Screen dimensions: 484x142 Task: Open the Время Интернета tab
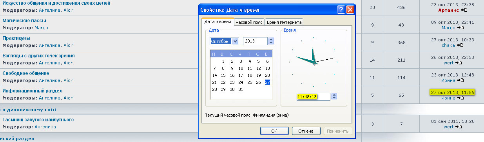[284, 22]
